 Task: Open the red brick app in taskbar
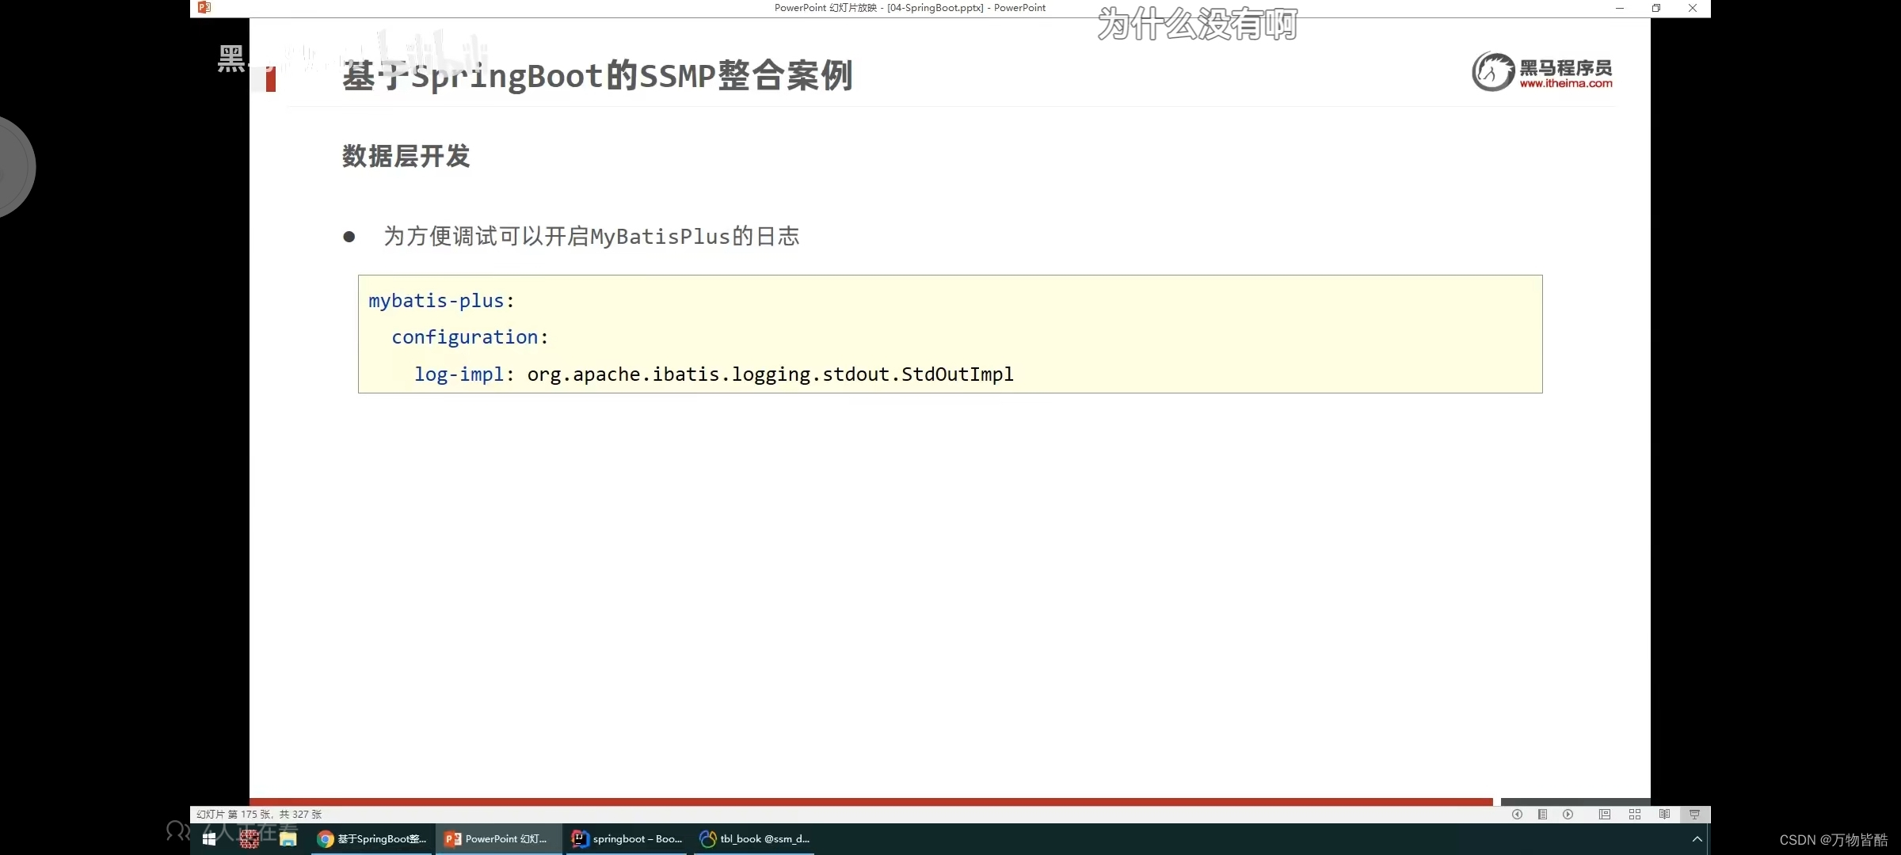(250, 839)
